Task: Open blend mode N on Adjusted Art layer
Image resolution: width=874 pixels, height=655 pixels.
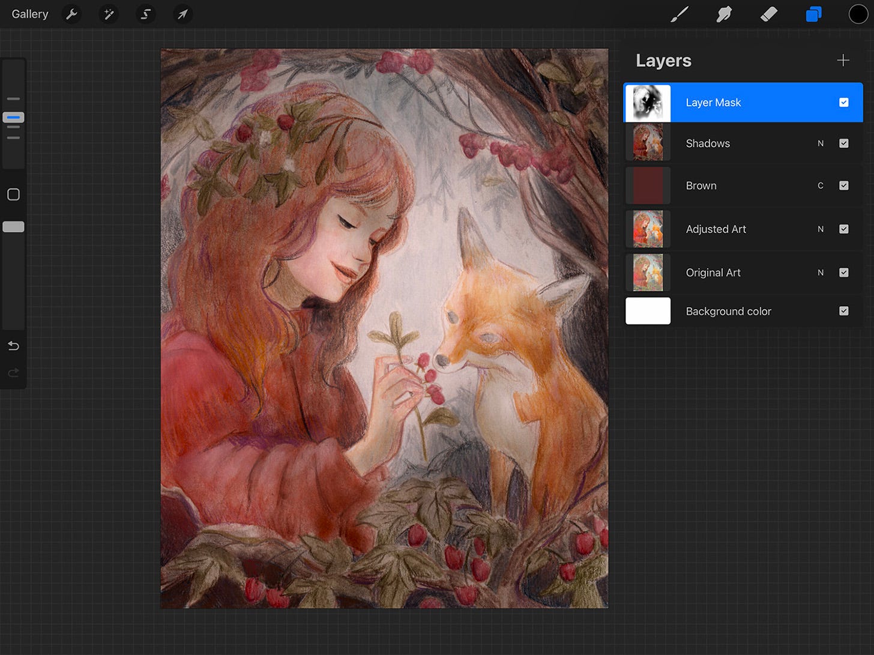Action: (x=821, y=229)
